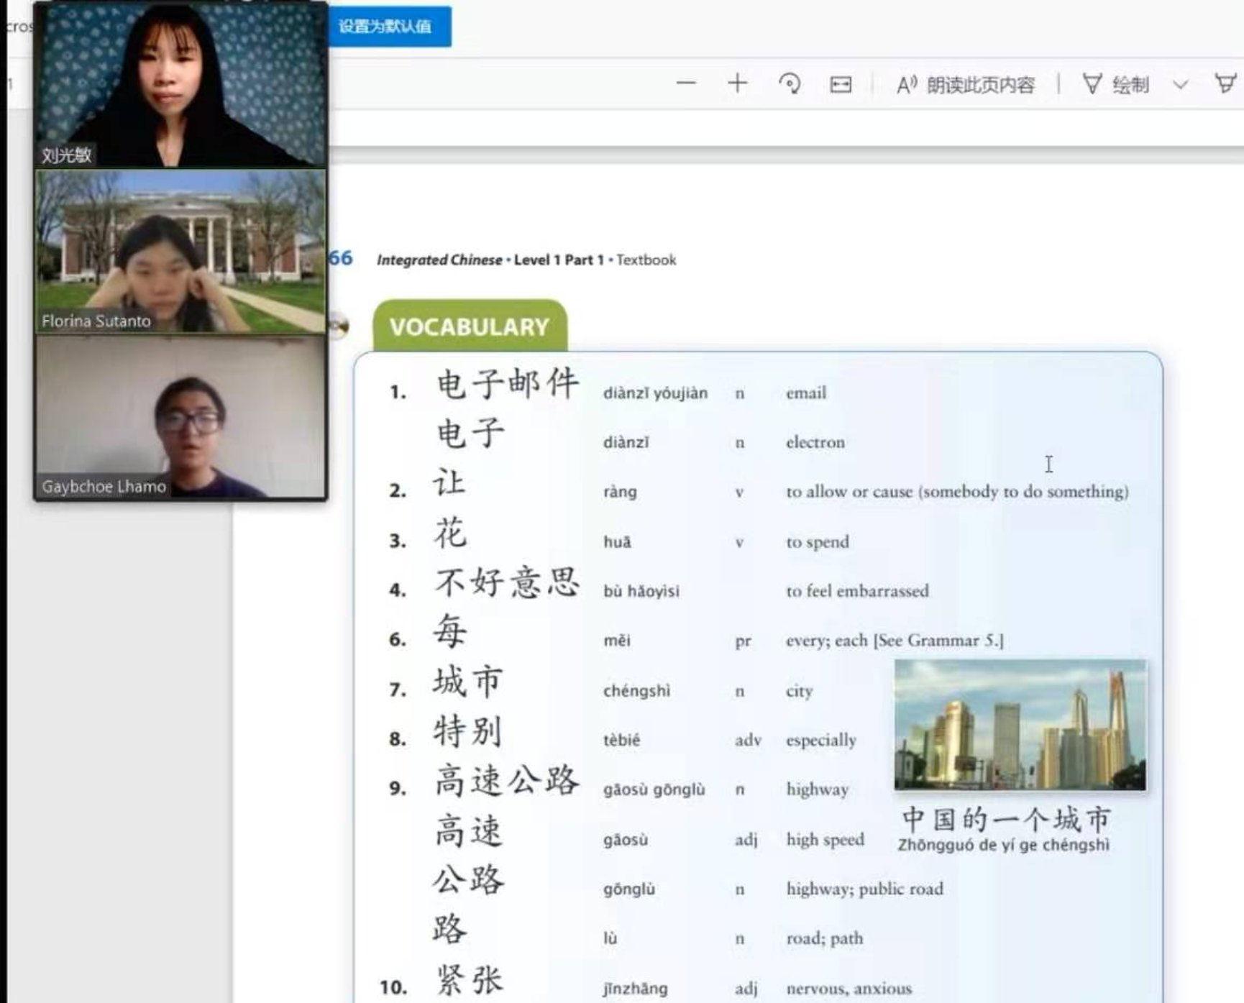Image resolution: width=1244 pixels, height=1003 pixels.
Task: Select Gaybchoe Lhamo's video tile
Action: 180,417
